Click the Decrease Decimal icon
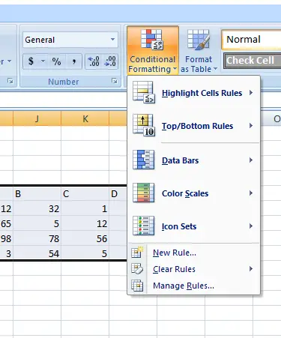The image size is (281, 338). point(110,61)
